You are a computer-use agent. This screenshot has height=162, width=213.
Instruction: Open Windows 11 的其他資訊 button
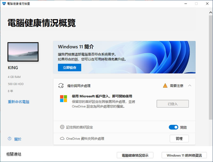[184, 155]
